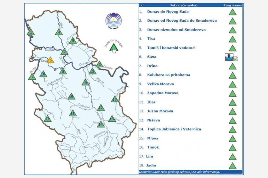
Task: Click the flood alarm icon in Sava row
Action: point(229,57)
